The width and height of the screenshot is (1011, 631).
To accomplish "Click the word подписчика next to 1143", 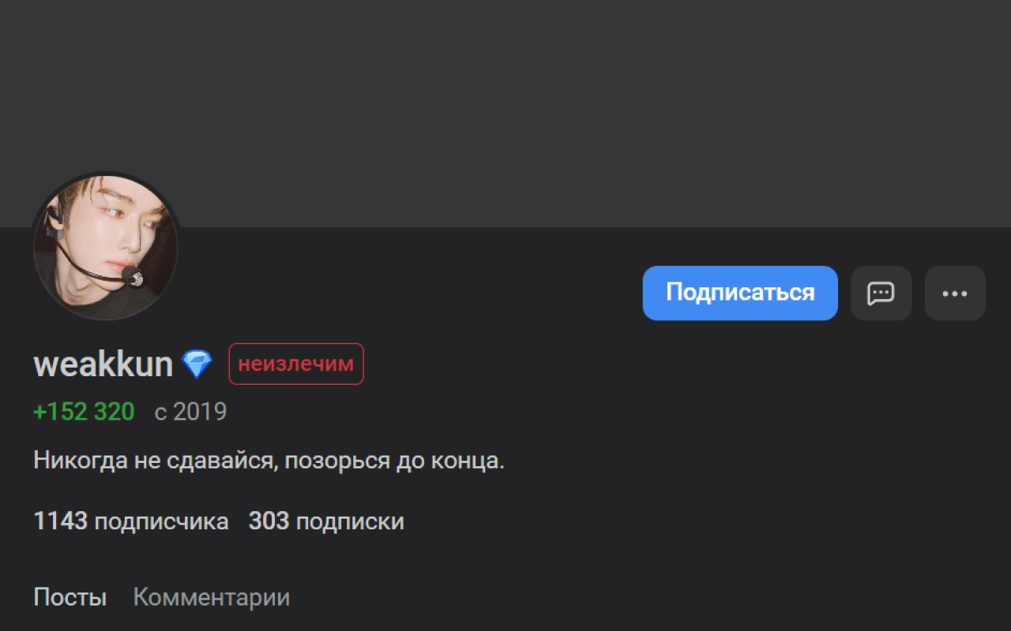I will (161, 521).
